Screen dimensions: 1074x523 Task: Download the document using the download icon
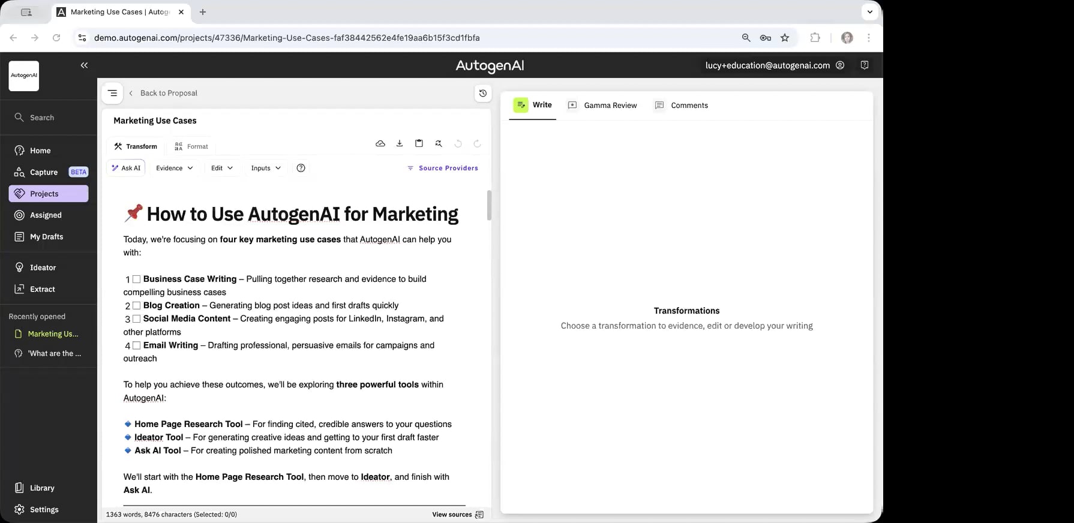point(400,143)
